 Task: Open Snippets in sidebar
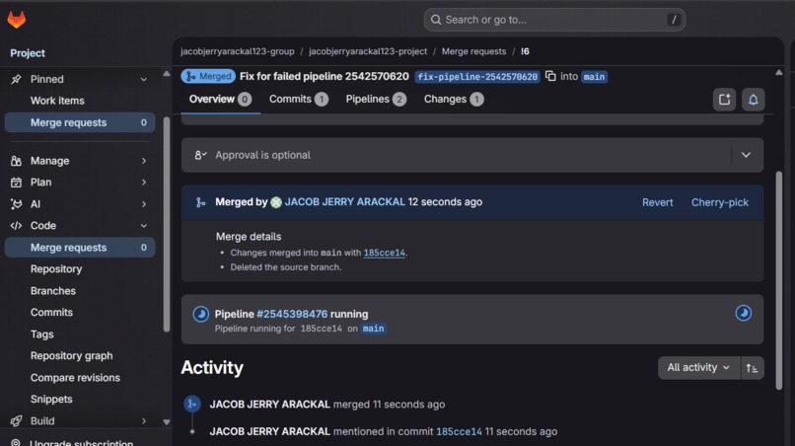point(51,399)
